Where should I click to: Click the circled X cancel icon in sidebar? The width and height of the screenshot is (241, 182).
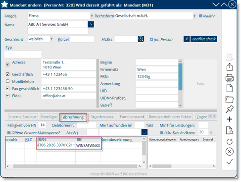point(230,152)
